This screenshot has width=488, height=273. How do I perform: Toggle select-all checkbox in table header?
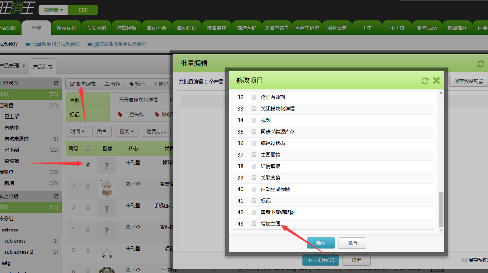(x=88, y=148)
